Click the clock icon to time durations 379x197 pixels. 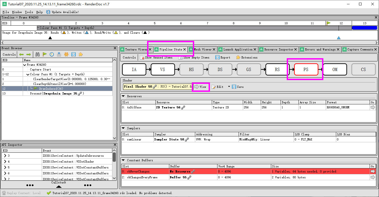pyautogui.click(x=52, y=54)
